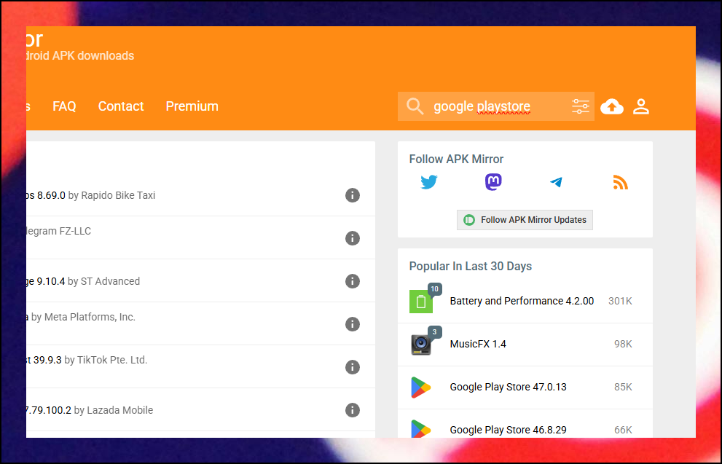Show info for TikTok Pte. Ltd. row
Viewport: 722px width, 464px height.
pyautogui.click(x=352, y=367)
